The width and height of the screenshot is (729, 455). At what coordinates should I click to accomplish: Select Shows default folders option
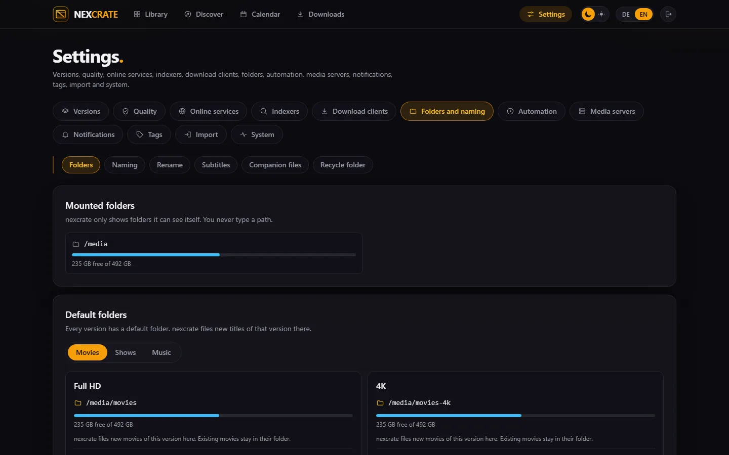pos(126,352)
